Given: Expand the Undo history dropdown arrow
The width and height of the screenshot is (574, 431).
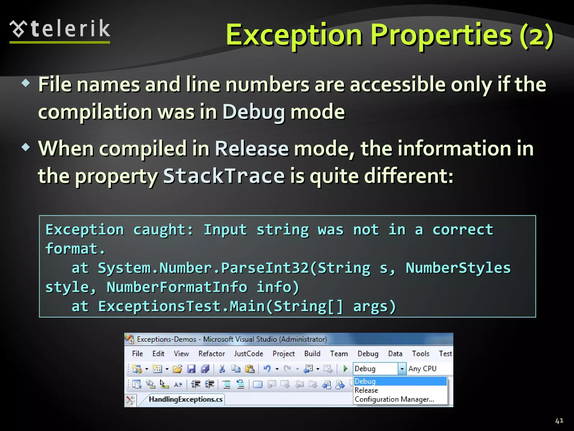Looking at the screenshot, I should tap(277, 369).
